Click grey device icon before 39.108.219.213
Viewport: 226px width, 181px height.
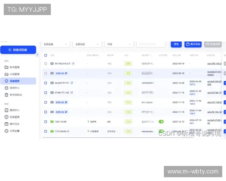coord(52,63)
